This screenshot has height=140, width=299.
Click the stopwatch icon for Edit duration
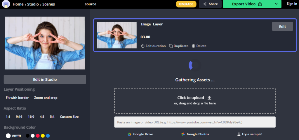click(x=142, y=46)
